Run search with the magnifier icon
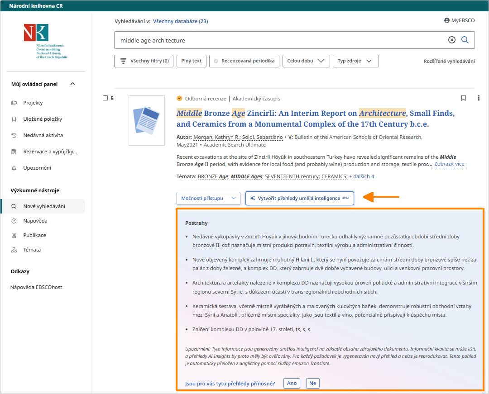 click(x=465, y=40)
